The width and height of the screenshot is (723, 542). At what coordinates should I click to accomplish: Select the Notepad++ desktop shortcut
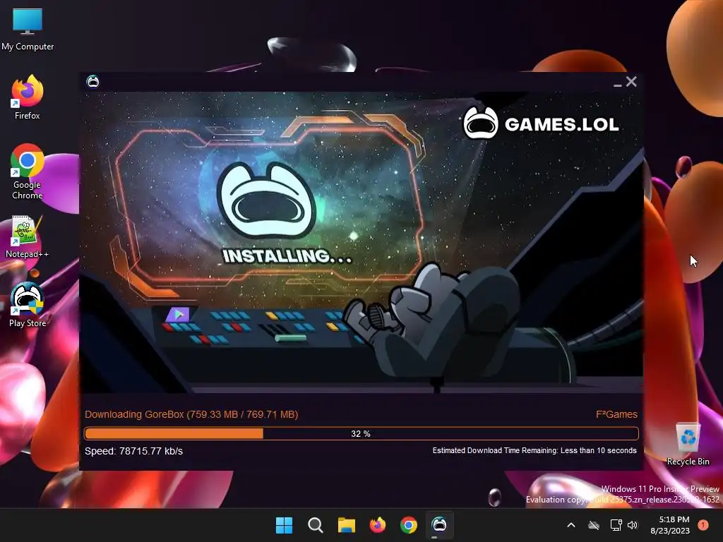coord(28,237)
